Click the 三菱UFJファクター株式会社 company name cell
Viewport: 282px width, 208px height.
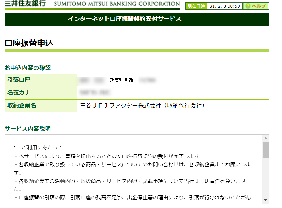(173, 106)
